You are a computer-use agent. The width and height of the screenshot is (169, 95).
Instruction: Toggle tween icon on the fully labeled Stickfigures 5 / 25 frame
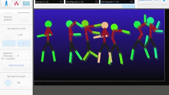point(96,2)
